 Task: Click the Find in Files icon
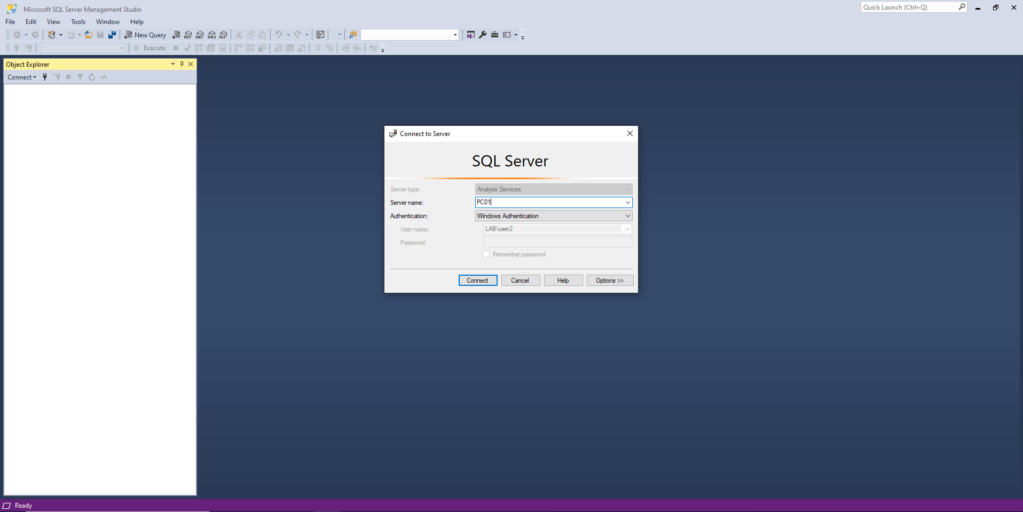(x=352, y=35)
